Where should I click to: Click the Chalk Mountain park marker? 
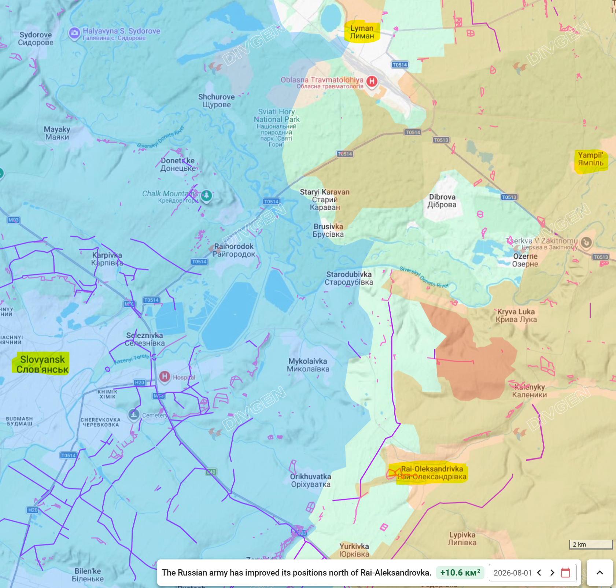[207, 196]
